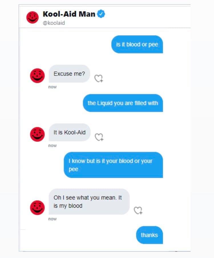
Task: Select the "thanks" message bubble
Action: (x=149, y=235)
